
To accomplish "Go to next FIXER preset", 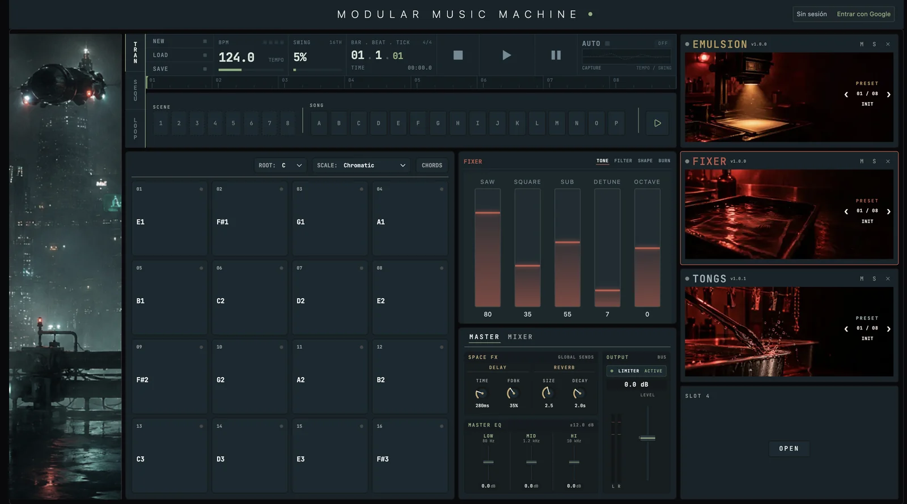I will point(888,211).
